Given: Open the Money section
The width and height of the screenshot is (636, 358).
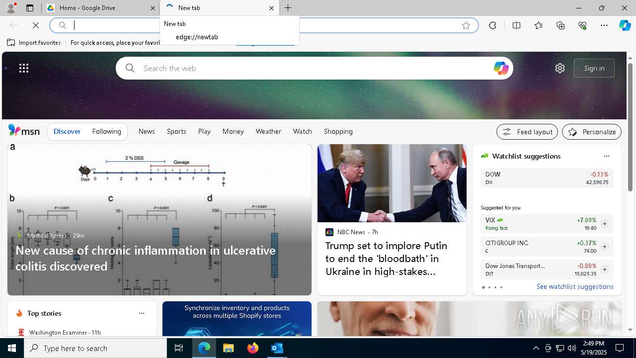Looking at the screenshot, I should 233,131.
